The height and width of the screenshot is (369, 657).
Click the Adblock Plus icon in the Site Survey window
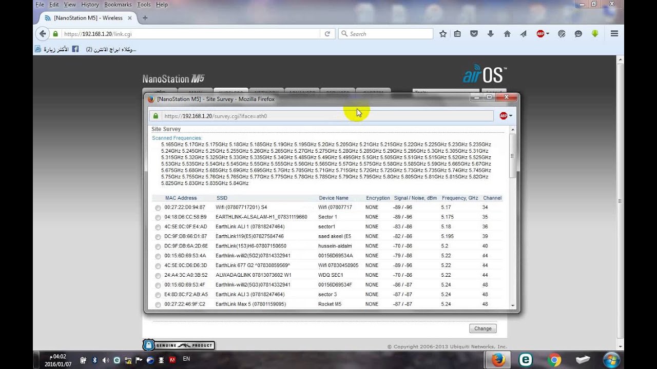pyautogui.click(x=503, y=116)
